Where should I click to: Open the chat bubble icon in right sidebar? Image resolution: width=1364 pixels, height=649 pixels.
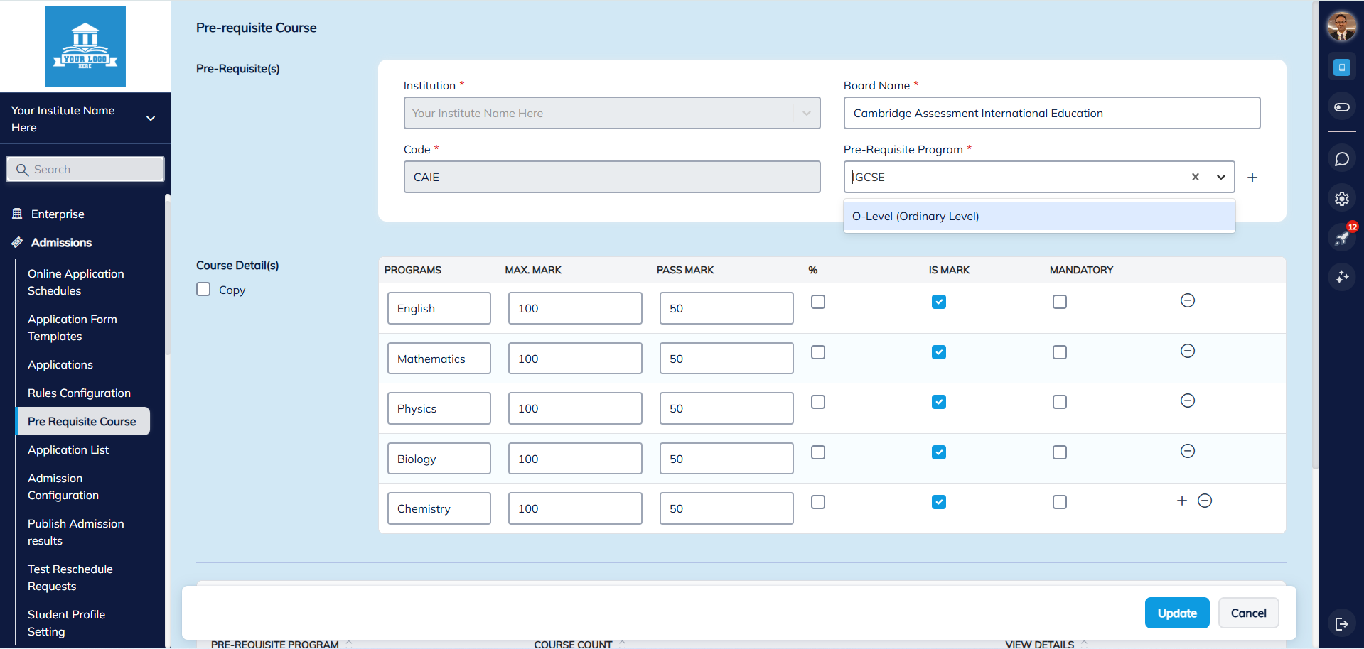[x=1341, y=158]
